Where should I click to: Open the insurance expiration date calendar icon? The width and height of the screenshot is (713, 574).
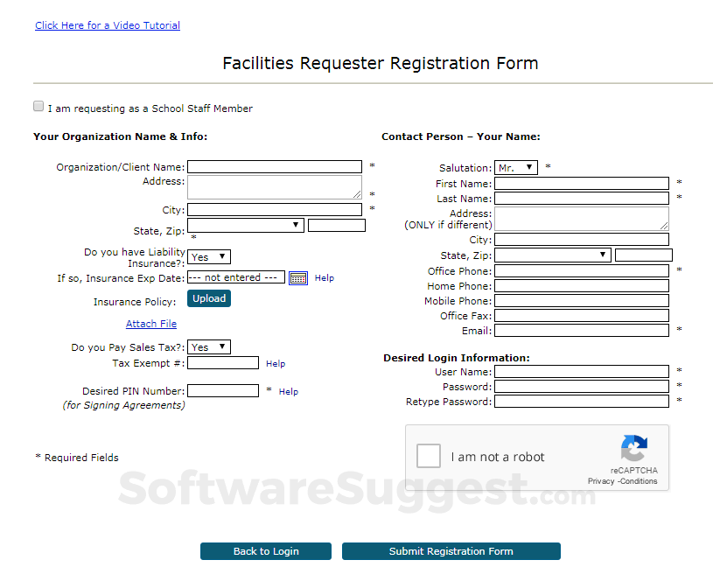click(x=298, y=278)
